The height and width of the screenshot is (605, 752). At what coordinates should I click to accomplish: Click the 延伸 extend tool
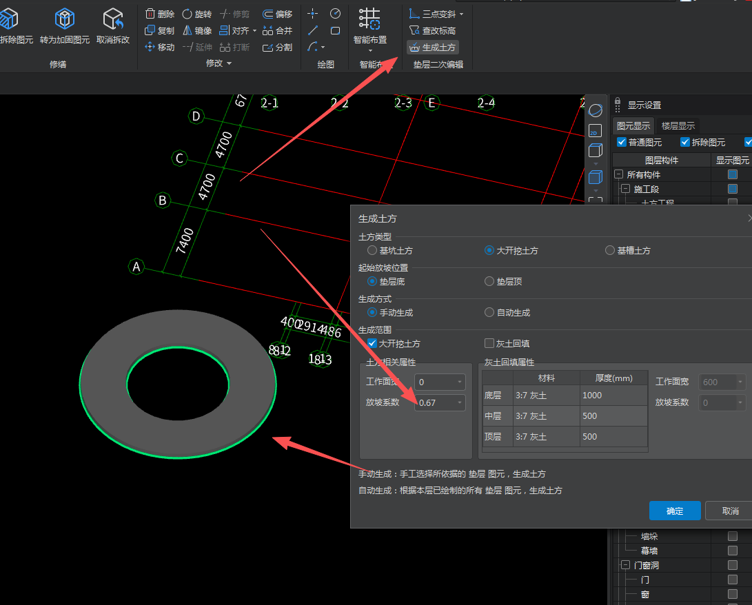[197, 47]
